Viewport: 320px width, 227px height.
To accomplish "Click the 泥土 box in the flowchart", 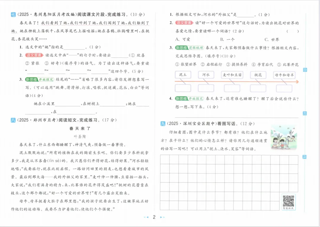I will tap(183, 75).
